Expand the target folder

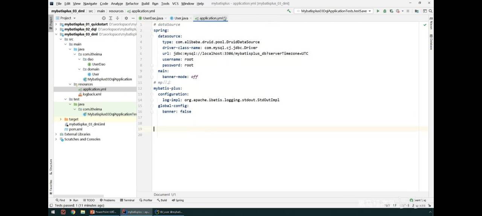(61, 119)
